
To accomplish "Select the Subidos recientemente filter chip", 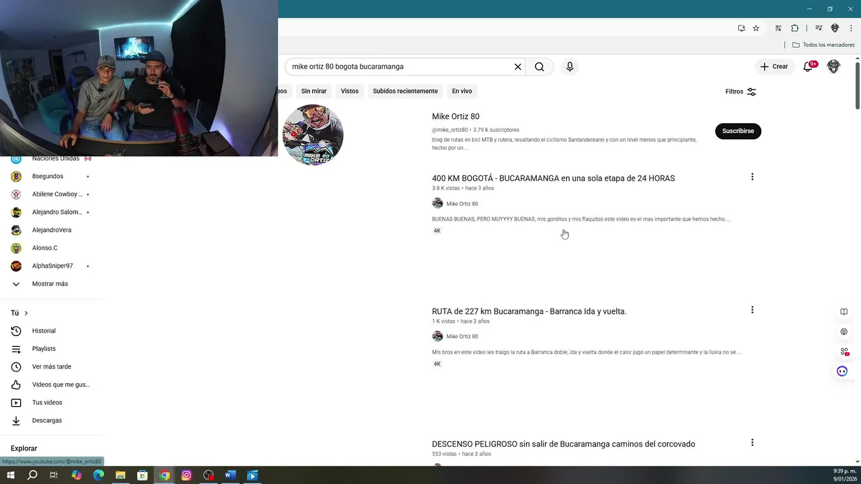I will pyautogui.click(x=406, y=91).
